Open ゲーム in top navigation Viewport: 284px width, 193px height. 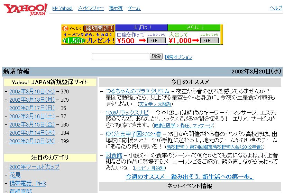click(134, 8)
